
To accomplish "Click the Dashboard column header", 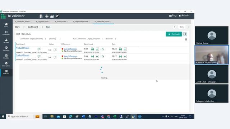I will (20, 44).
